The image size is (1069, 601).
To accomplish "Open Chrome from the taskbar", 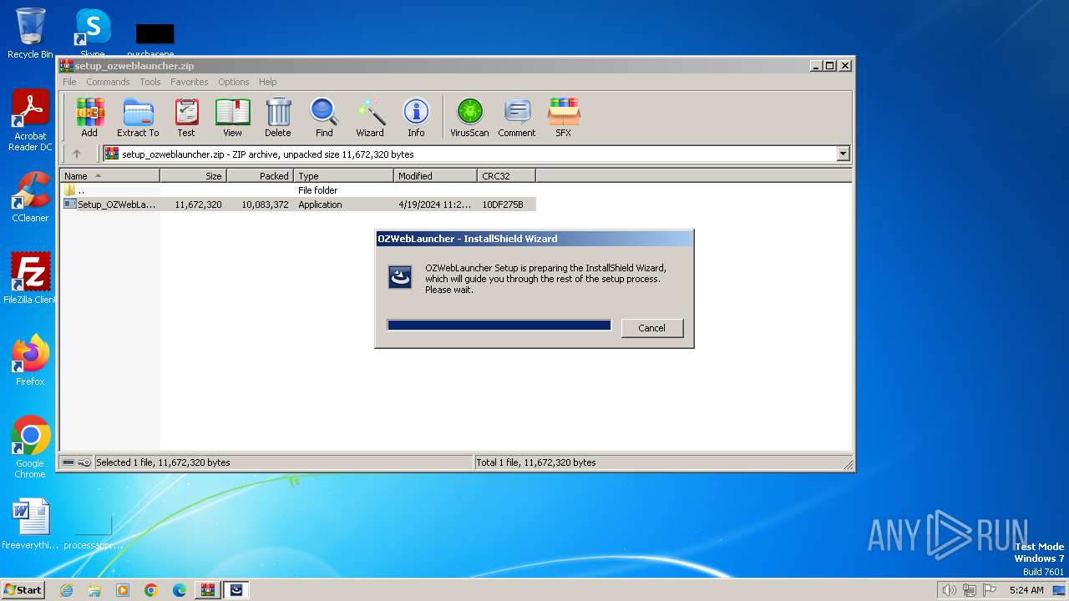I will click(x=151, y=590).
